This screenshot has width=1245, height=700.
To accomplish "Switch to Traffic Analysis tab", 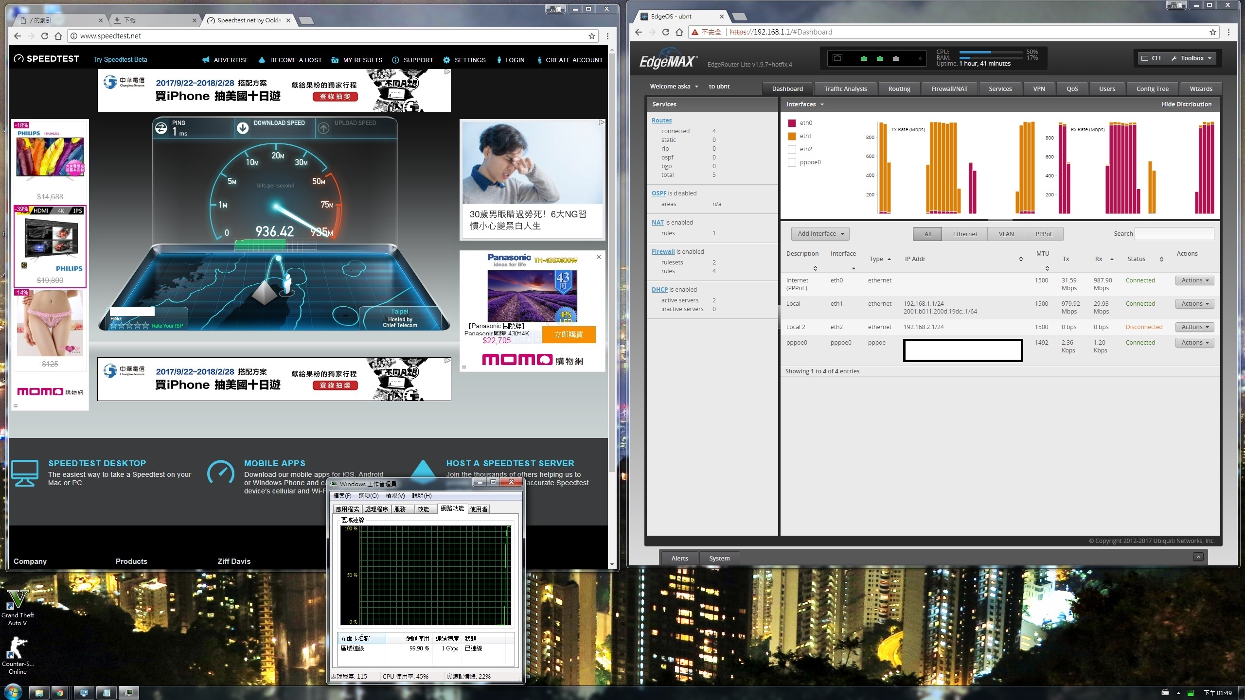I will pyautogui.click(x=845, y=88).
